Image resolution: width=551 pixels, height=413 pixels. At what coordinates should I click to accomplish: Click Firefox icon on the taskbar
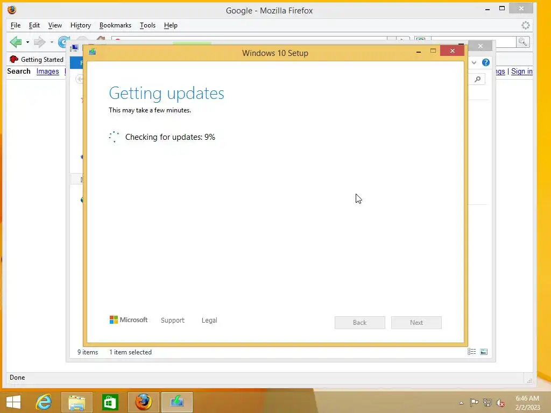click(143, 402)
